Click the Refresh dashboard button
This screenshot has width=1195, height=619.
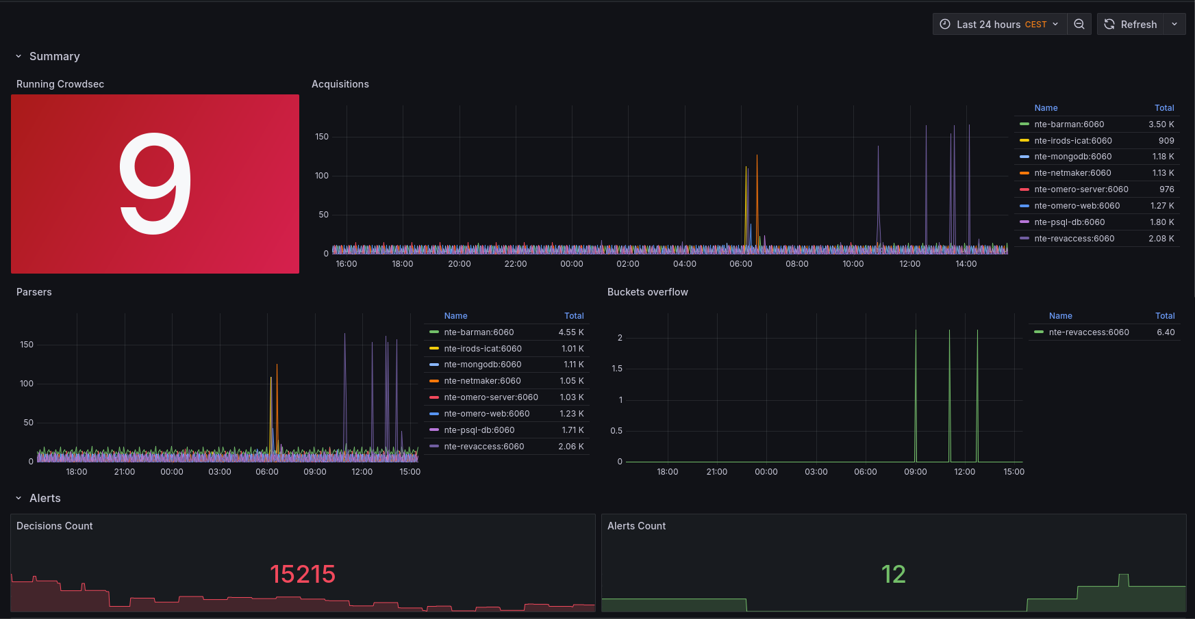point(1130,24)
